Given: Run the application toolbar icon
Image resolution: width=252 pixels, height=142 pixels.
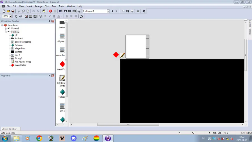Looking at the screenshot, I should tap(127, 11).
